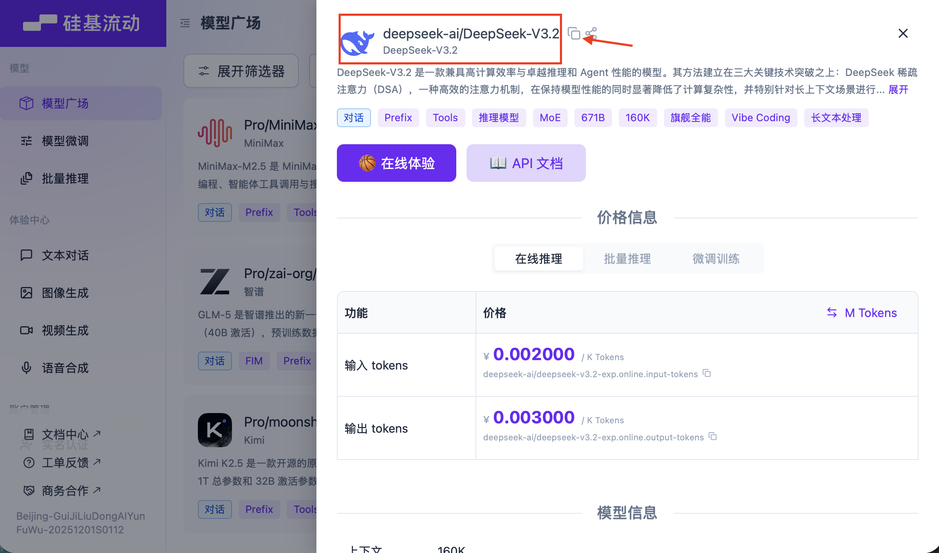Click the Prefix tag on the Zhipu card
Screen dimensions: 939x553
pos(297,361)
